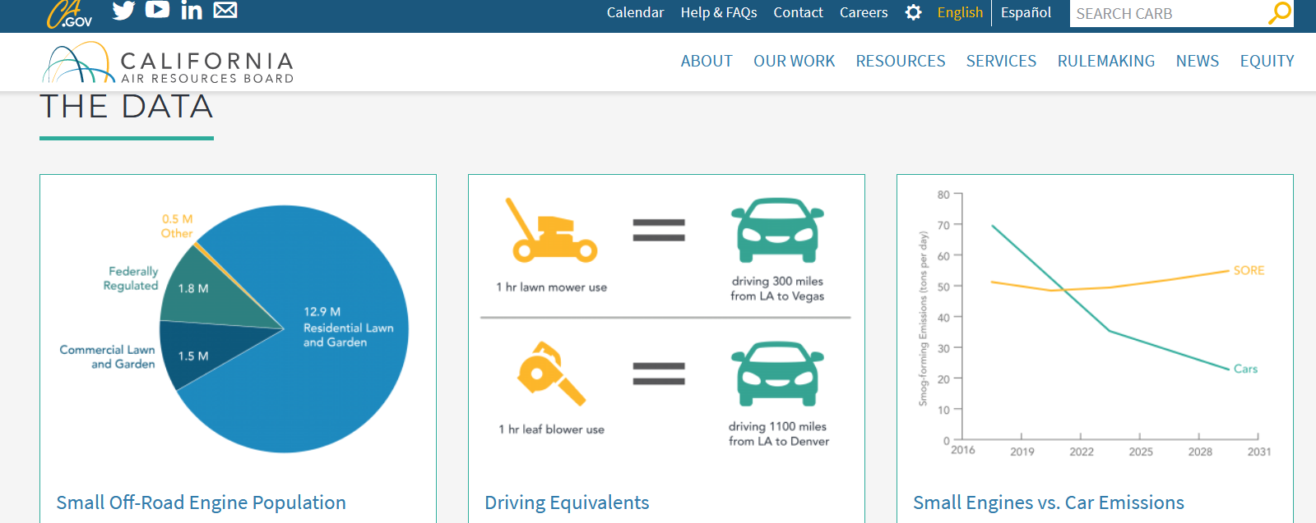Click the SEARCH CARB input field
1316x523 pixels.
1168,13
